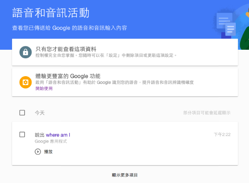
Task: Click the 控制權完全由您掌握 description text
Action: [x=106, y=56]
